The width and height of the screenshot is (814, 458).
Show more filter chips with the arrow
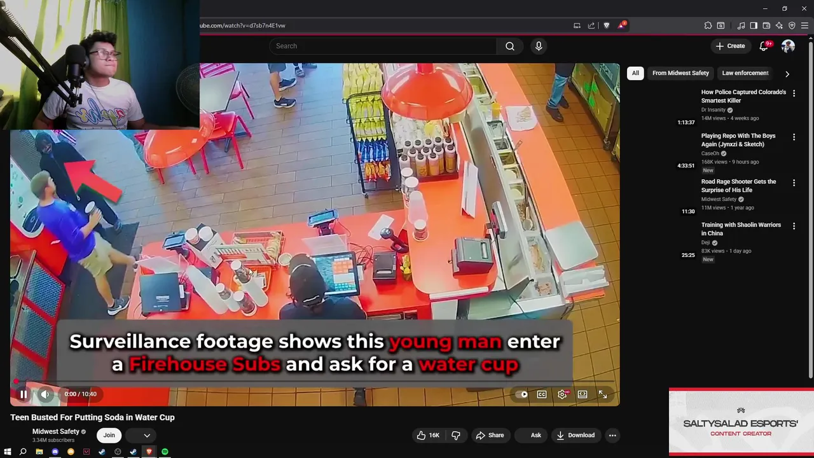point(787,74)
